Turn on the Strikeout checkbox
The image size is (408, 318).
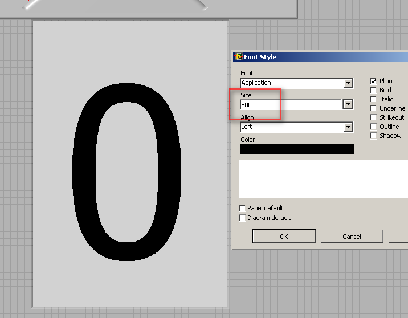point(374,117)
